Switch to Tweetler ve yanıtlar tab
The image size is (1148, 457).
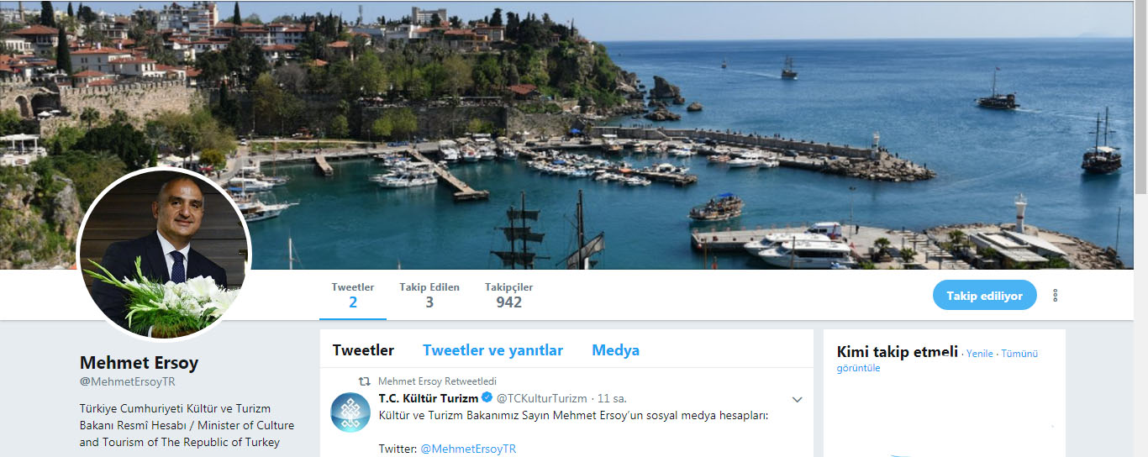click(492, 350)
